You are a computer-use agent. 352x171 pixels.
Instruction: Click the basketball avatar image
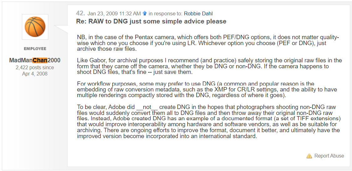[x=35, y=27]
